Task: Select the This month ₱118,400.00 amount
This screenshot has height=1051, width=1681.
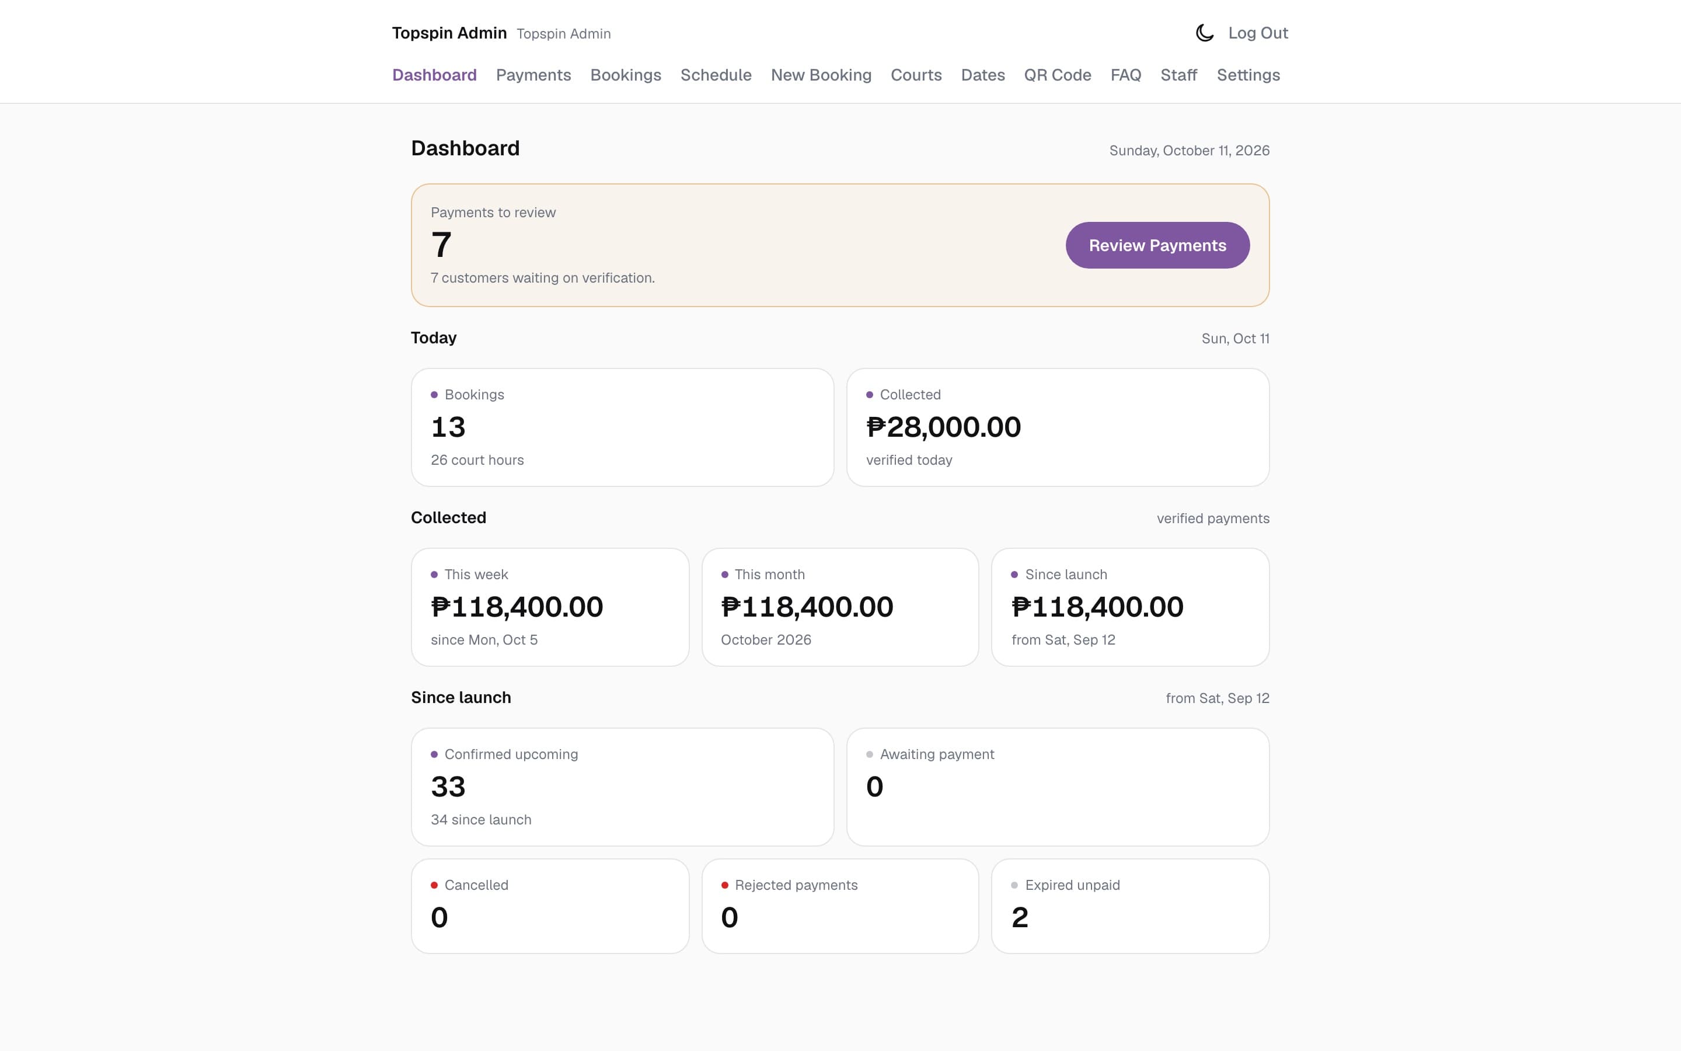Action: click(807, 607)
